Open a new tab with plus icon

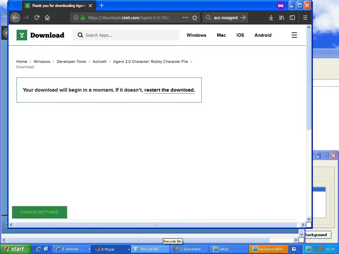pos(102,5)
